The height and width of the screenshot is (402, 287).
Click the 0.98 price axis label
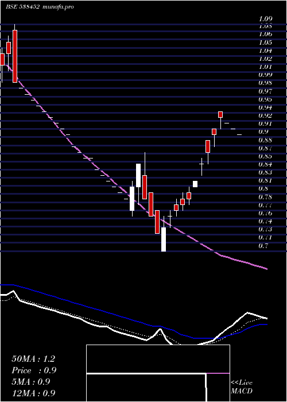click(265, 83)
